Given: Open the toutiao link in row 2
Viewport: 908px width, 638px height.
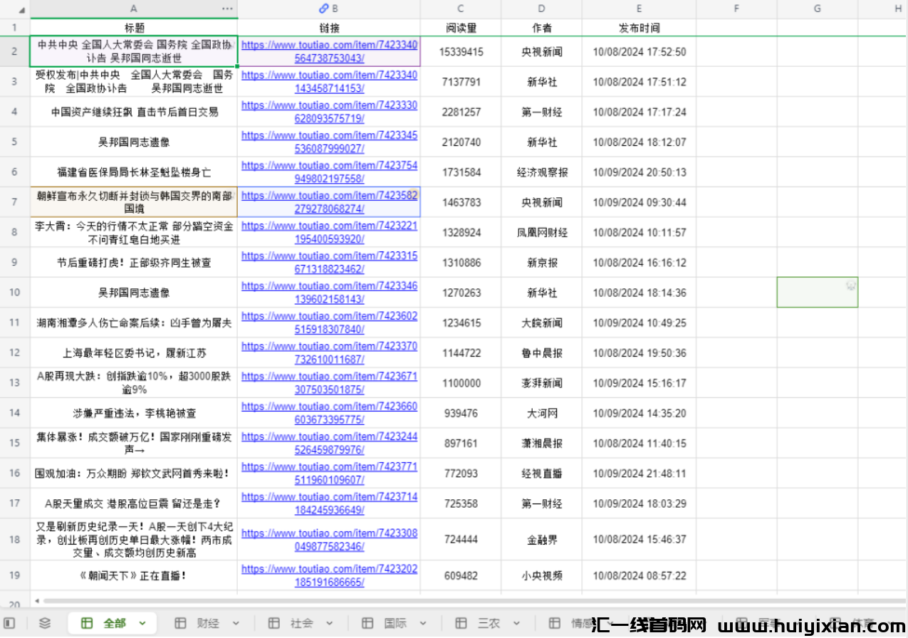Looking at the screenshot, I should (x=329, y=51).
